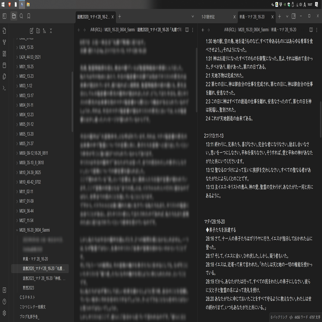
Task: Open the Windows Start menu
Action: (3, 4)
